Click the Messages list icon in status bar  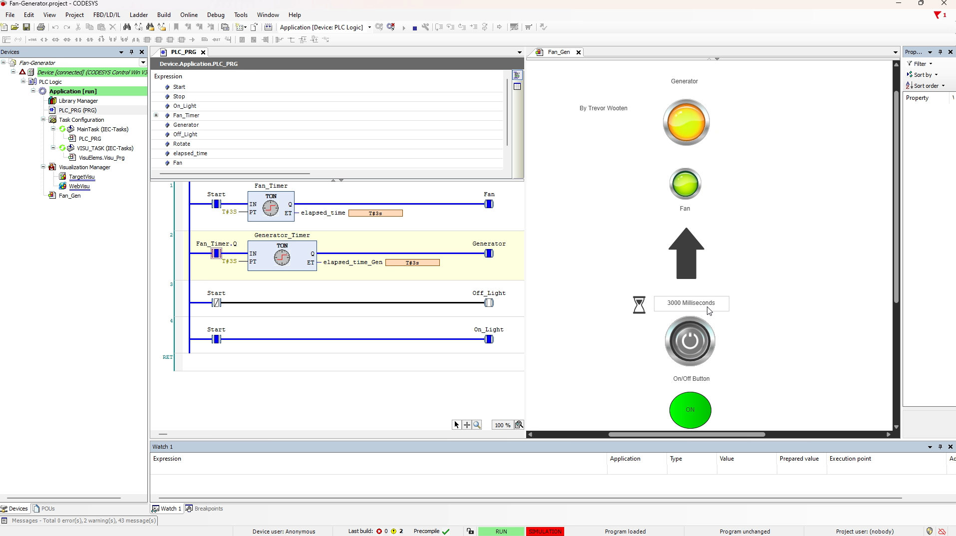coord(4,521)
